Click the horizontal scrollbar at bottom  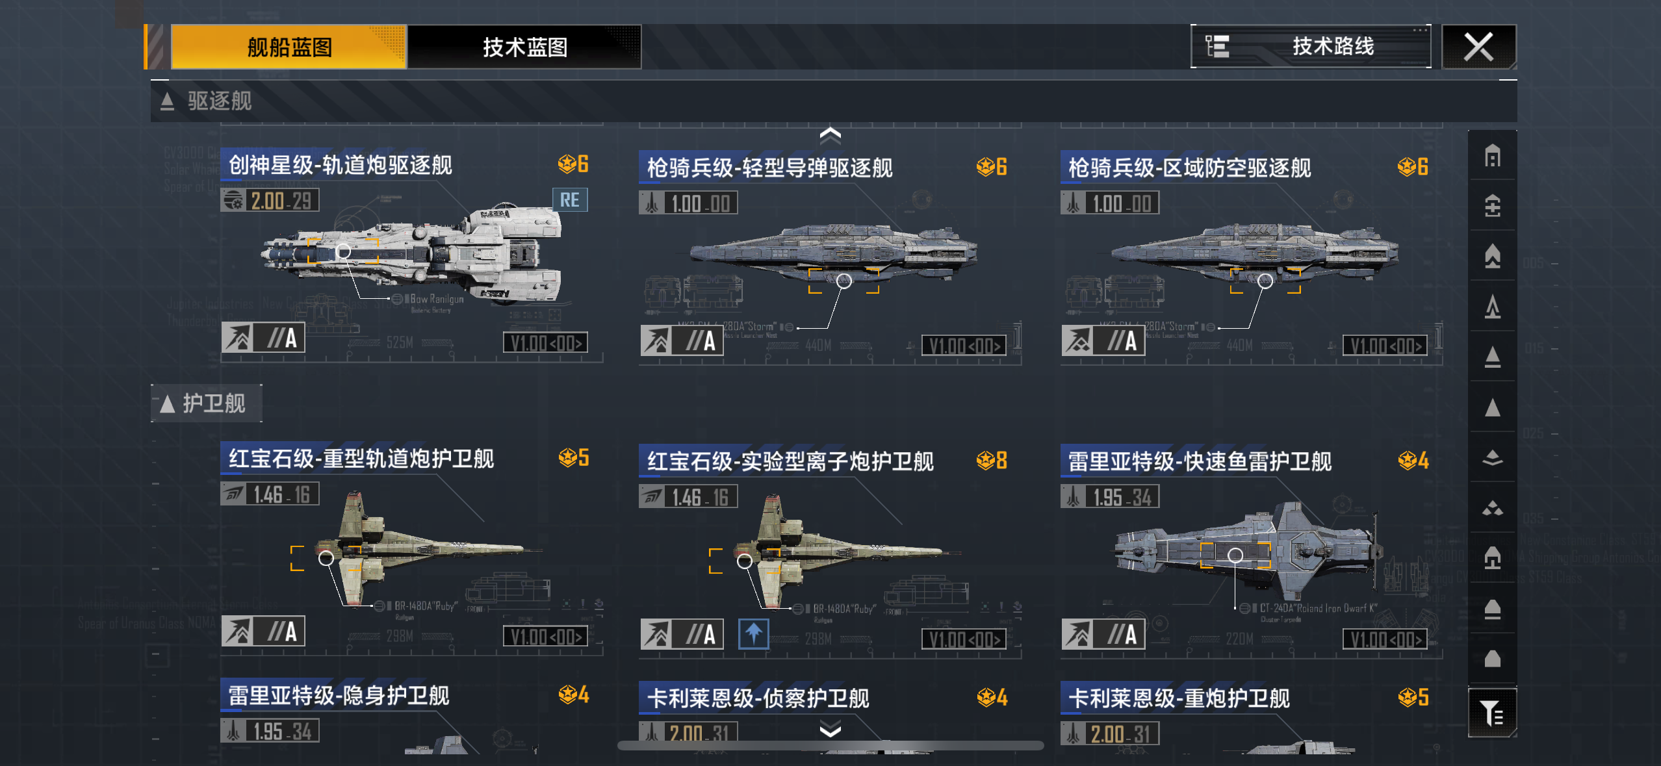tap(830, 745)
